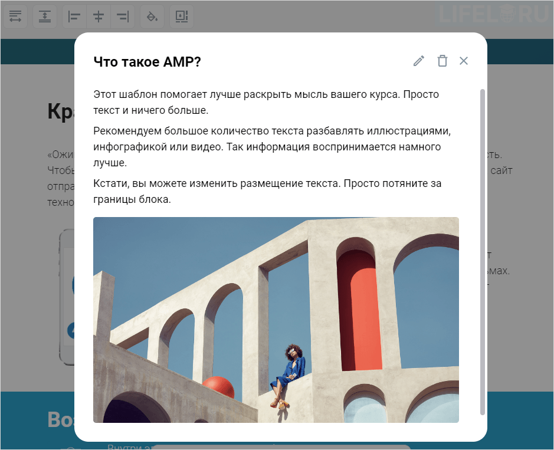Close the "Что такое AMP?" dialog
Screen dimensions: 554x450
464,61
